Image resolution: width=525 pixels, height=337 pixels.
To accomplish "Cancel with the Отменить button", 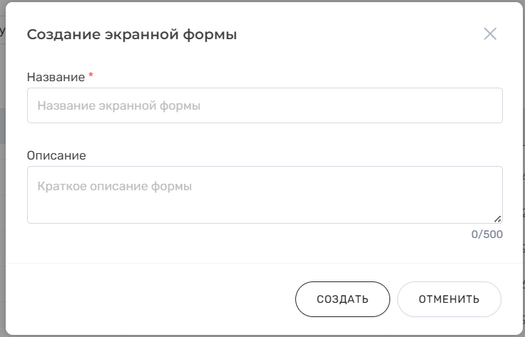I will (x=449, y=299).
